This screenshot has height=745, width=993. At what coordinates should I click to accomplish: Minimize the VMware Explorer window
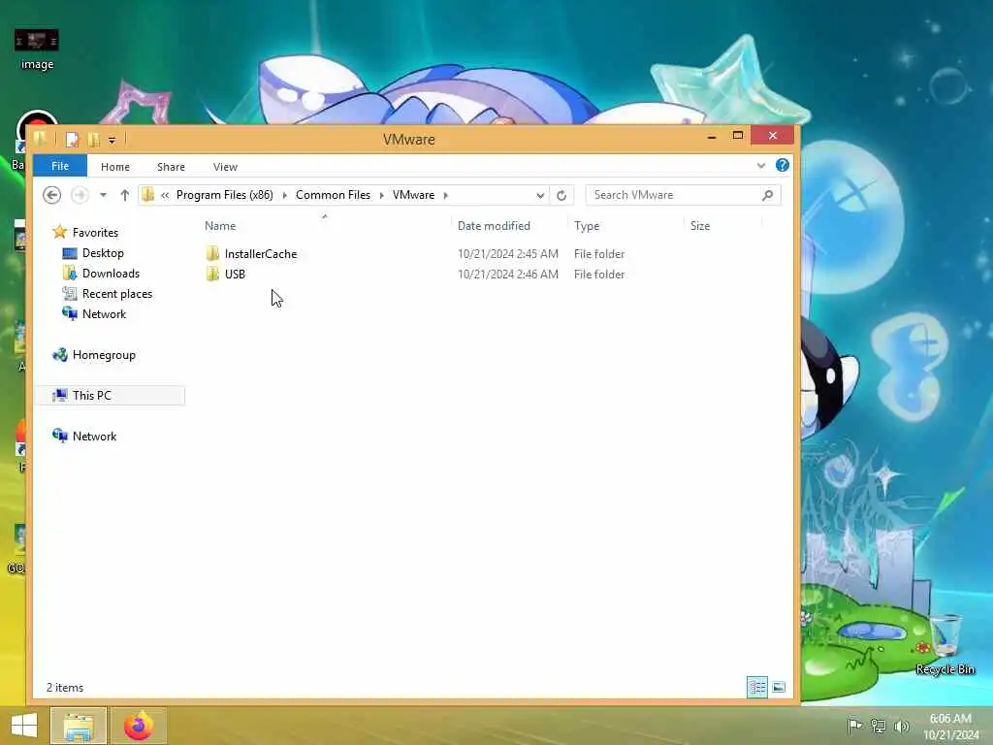pos(712,136)
